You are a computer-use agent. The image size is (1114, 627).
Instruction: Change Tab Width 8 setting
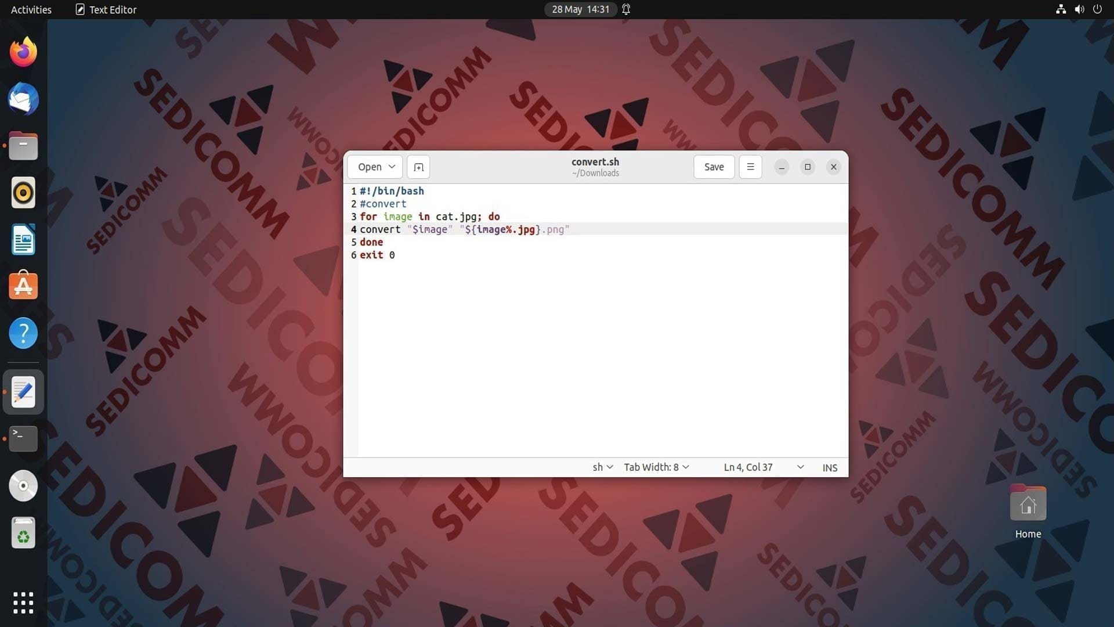tap(656, 467)
